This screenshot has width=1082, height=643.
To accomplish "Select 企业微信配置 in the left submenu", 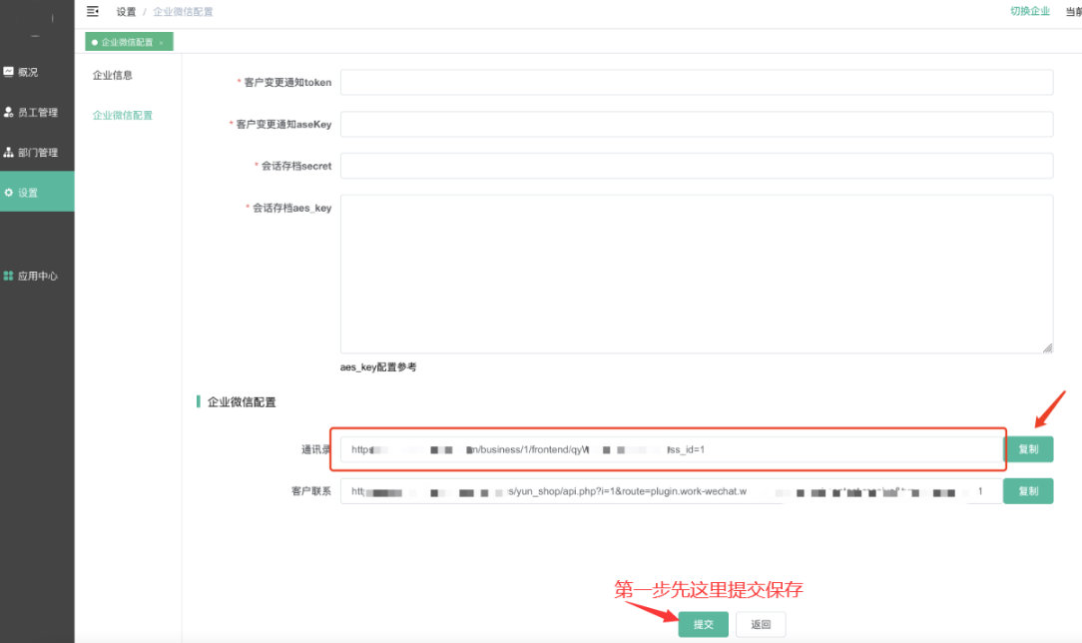I will coord(123,115).
